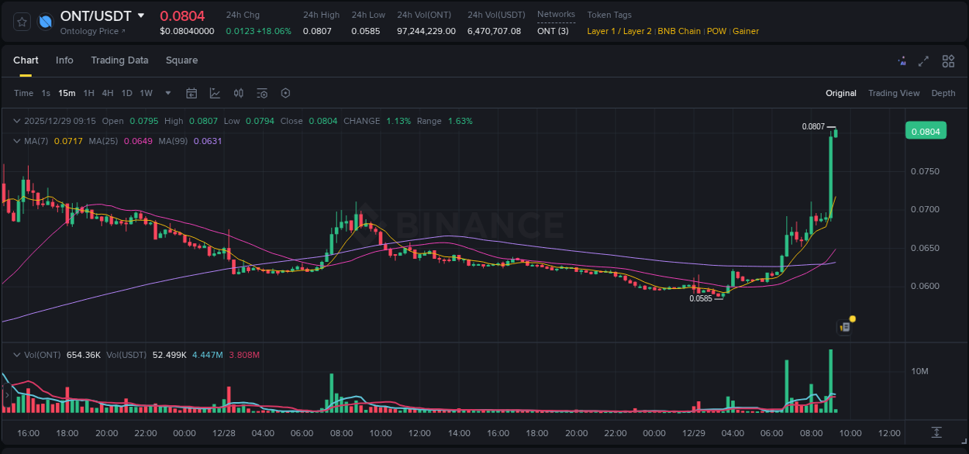This screenshot has width=969, height=454.
Task: Select the line chart type icon
Action: pyautogui.click(x=215, y=93)
